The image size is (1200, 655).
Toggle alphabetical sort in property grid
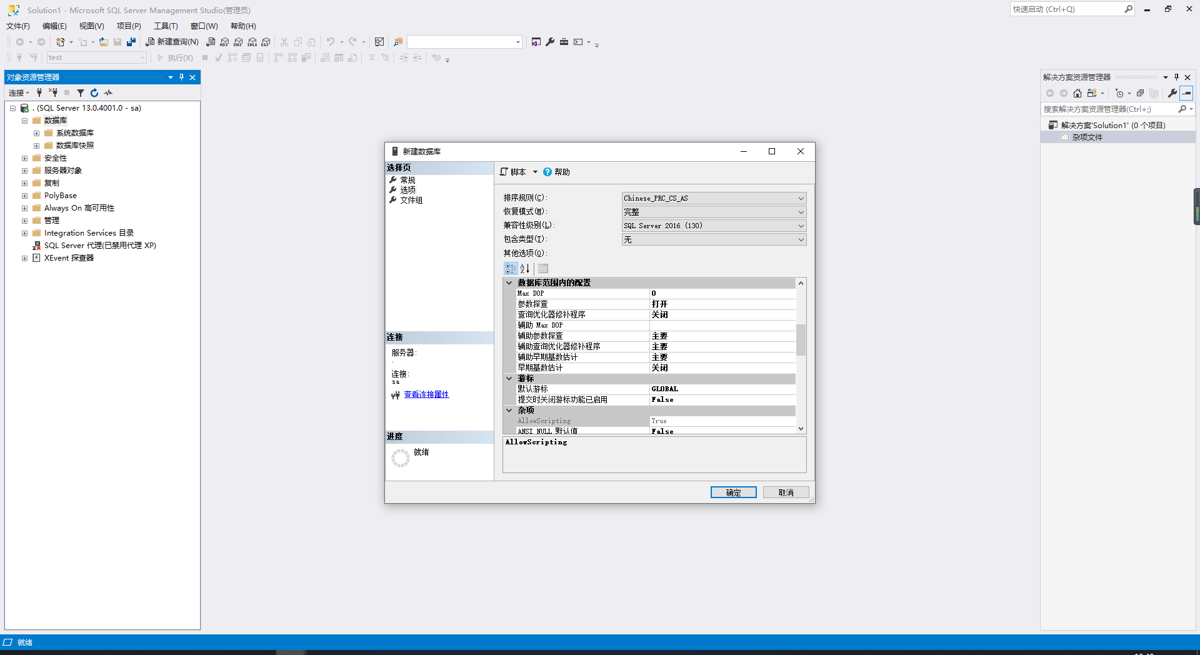pyautogui.click(x=525, y=268)
